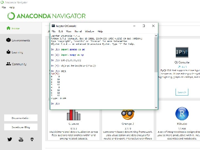Click the Qt Console IP[y] icon
200x150 pixels.
click(x=182, y=52)
